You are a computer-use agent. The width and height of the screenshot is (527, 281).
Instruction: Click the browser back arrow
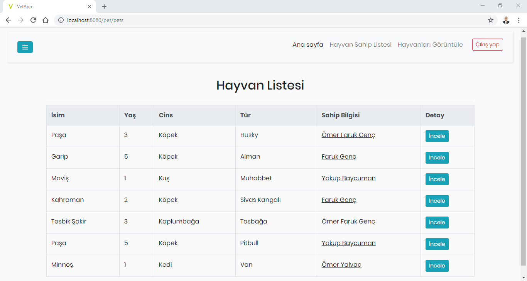(x=8, y=20)
